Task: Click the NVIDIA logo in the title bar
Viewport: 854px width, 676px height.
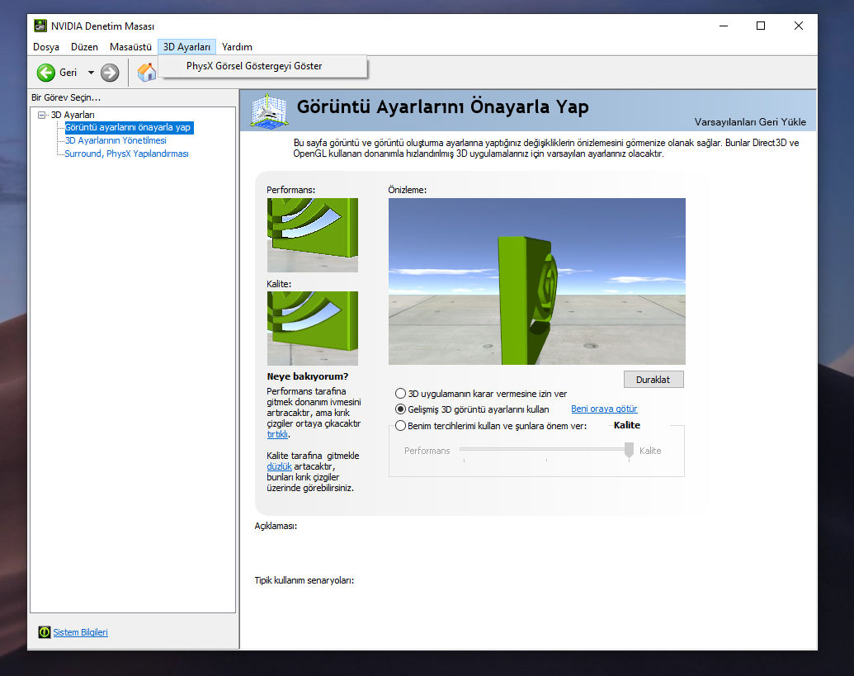Action: click(40, 26)
